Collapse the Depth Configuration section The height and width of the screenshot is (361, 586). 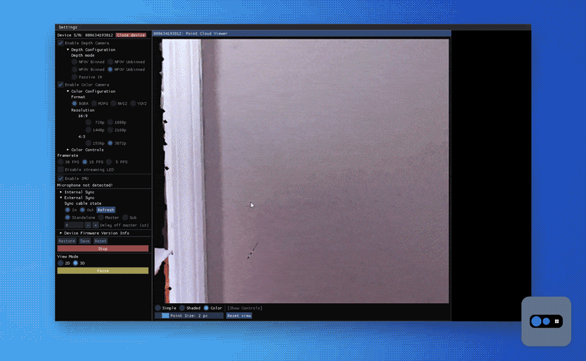68,49
